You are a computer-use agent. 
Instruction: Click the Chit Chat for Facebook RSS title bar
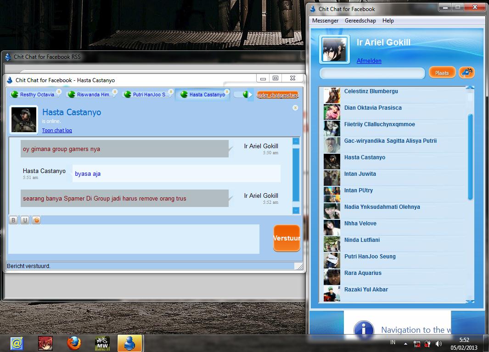pyautogui.click(x=153, y=57)
